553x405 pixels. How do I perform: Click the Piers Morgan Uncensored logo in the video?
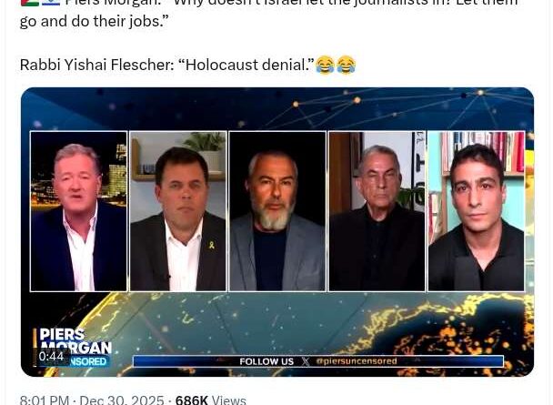74,347
